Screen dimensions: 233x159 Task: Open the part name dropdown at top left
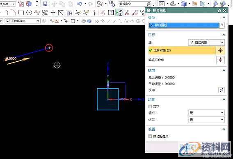(x=14, y=4)
